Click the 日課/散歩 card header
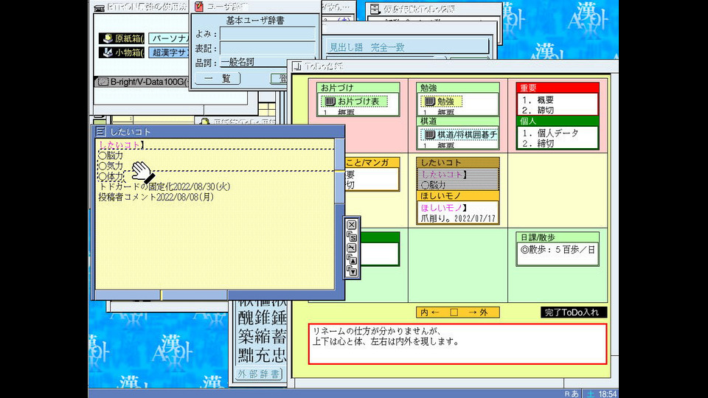 click(558, 237)
